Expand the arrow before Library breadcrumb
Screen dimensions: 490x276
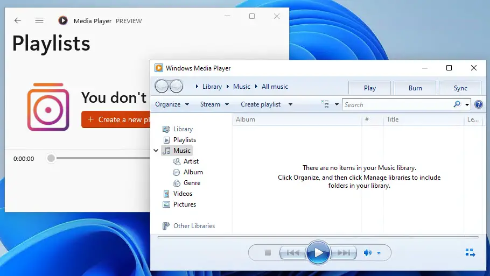pos(197,87)
